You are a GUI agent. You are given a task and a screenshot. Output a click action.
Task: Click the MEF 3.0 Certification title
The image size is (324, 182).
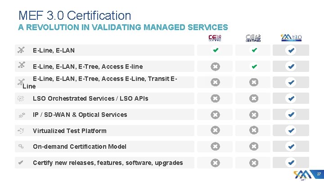click(75, 15)
